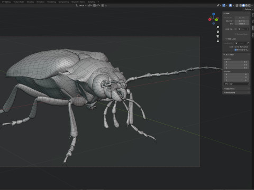
Task: Edit the clip End value
Action: (242, 24)
